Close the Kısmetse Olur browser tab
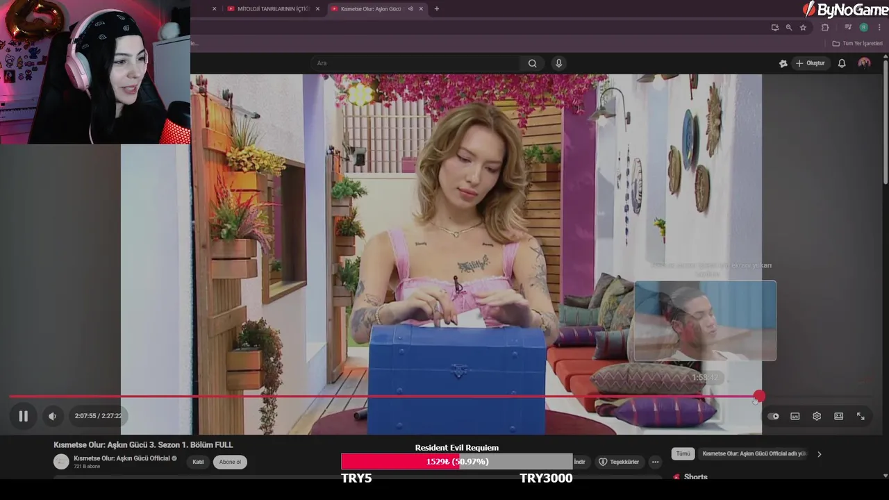 coord(421,9)
